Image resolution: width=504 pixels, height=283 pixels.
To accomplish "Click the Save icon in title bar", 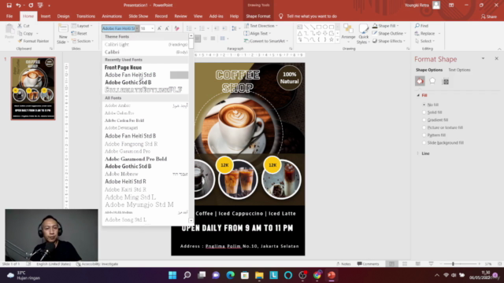I will tap(9, 6).
